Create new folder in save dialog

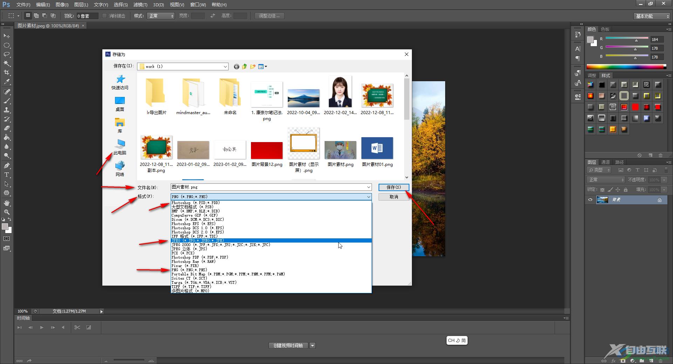click(253, 66)
